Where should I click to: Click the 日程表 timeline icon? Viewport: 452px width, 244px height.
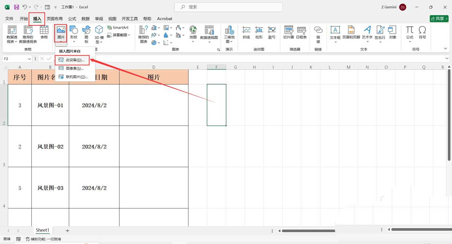301,30
